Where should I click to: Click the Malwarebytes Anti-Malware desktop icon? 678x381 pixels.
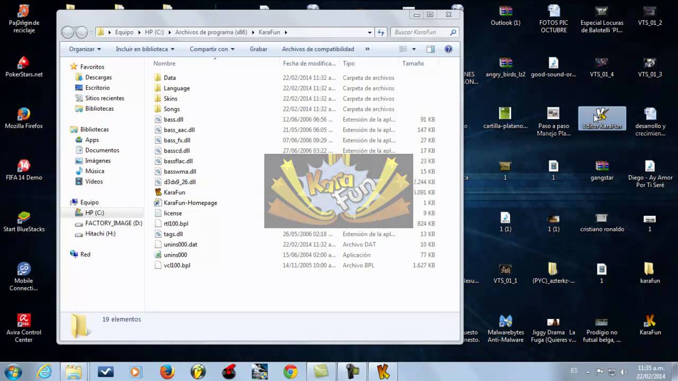coord(505,328)
